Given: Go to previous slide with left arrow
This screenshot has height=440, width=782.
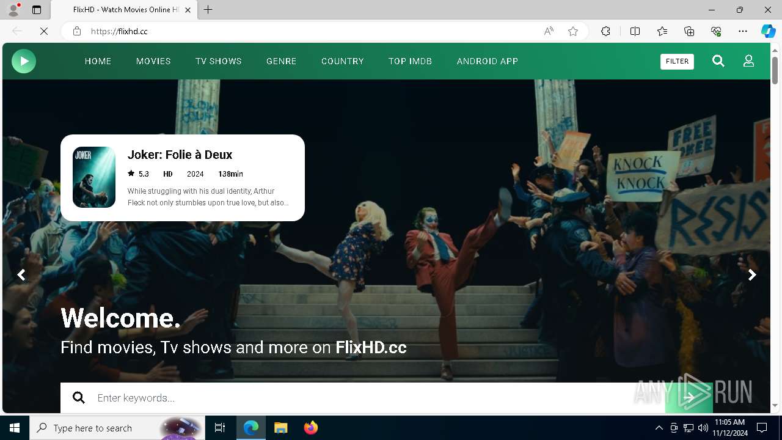Looking at the screenshot, I should tap(21, 275).
